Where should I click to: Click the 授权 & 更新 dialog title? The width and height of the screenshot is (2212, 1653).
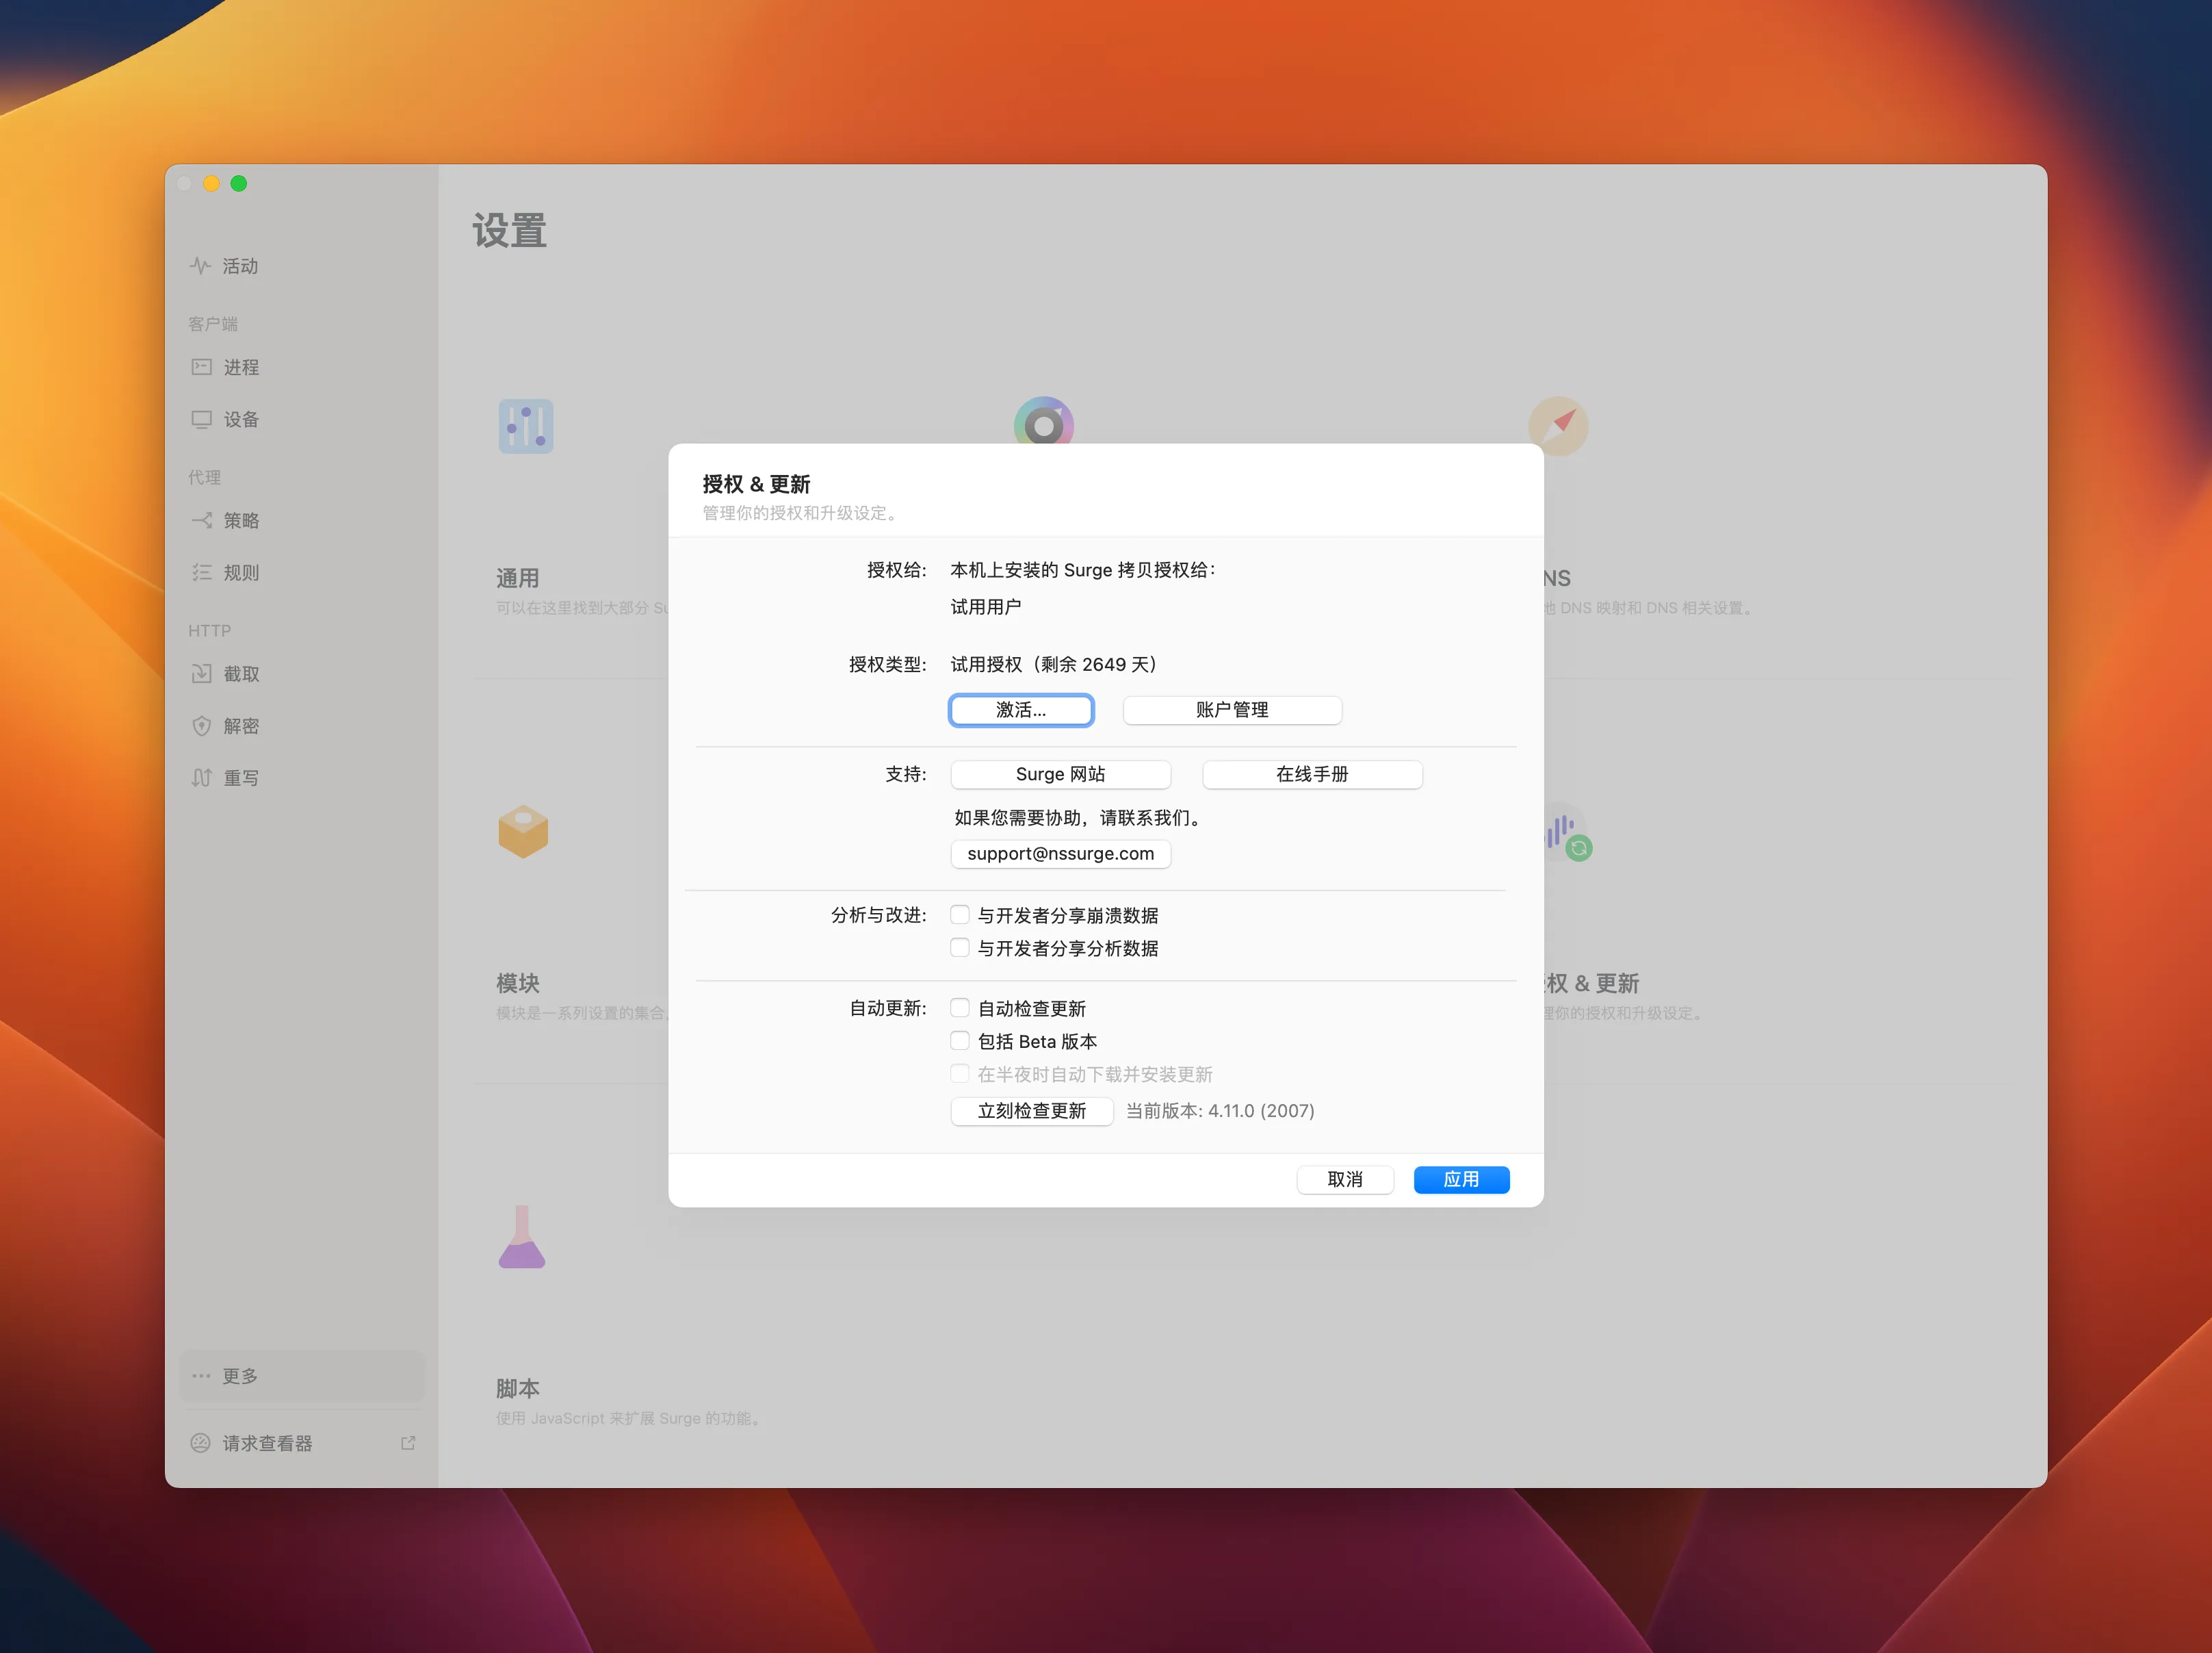(x=756, y=485)
